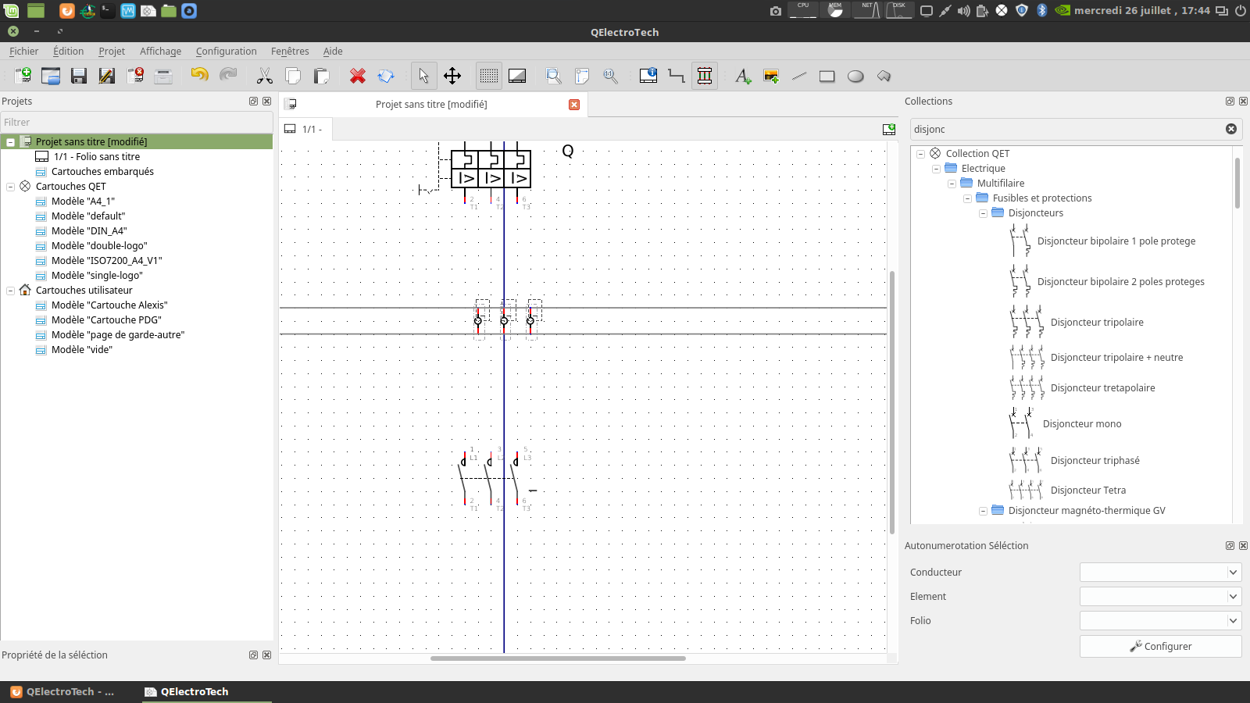
Task: Click the add image icon
Action: (x=771, y=76)
